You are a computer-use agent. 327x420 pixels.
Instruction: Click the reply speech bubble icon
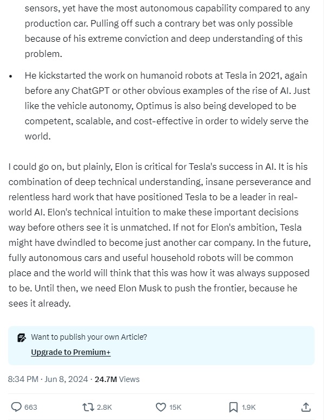[x=17, y=406]
